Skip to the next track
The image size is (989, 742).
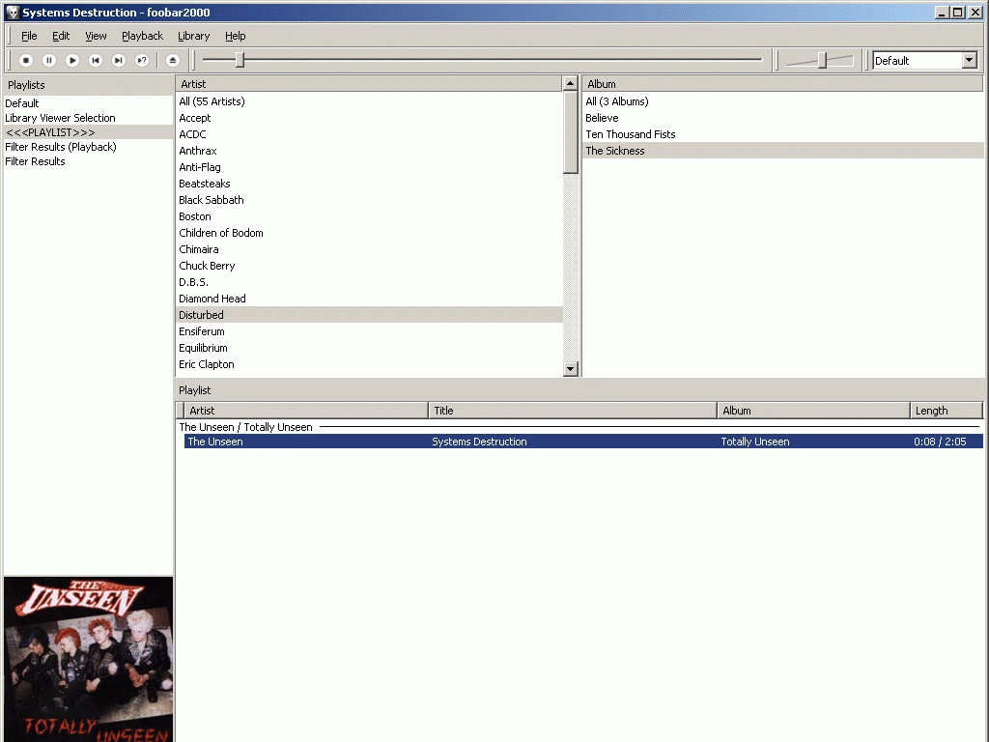119,61
